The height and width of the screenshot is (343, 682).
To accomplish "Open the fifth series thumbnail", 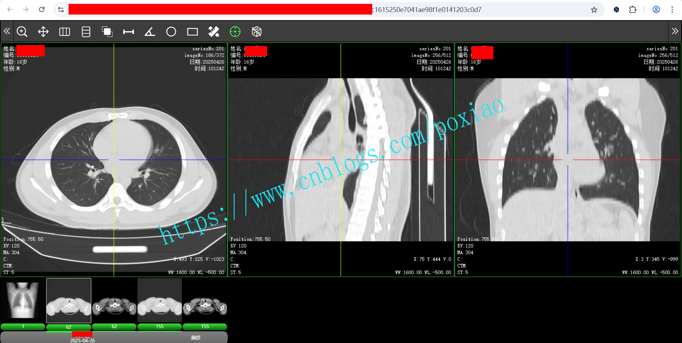I will click(205, 300).
